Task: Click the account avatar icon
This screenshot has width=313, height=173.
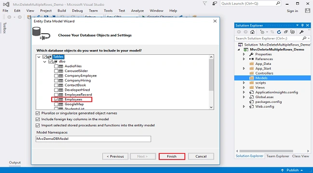Action: click(307, 11)
